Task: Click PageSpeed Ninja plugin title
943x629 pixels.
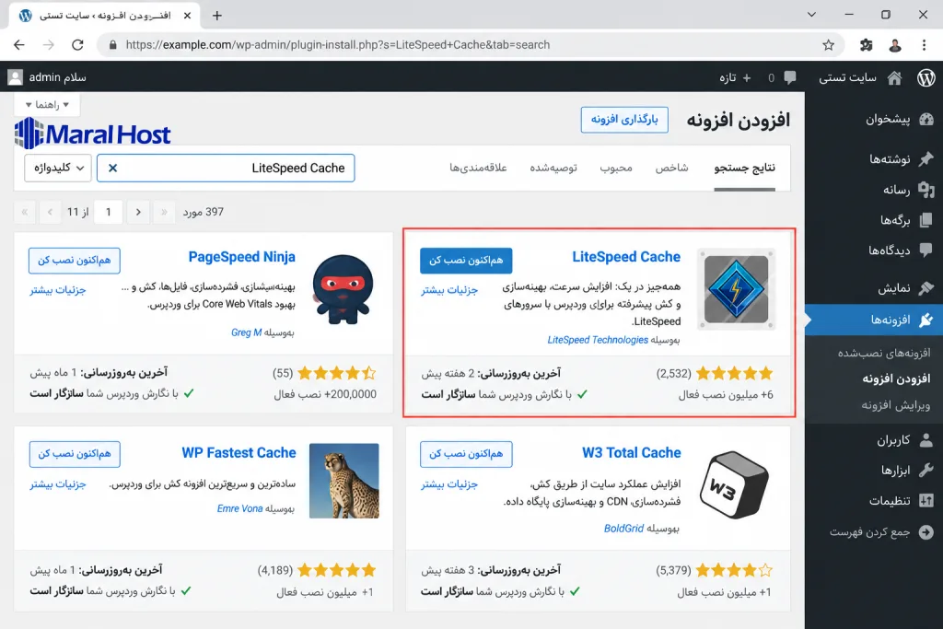Action: pyautogui.click(x=242, y=257)
